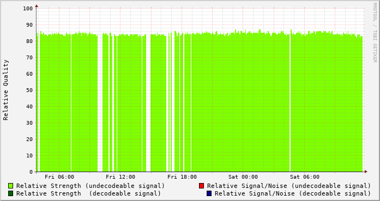380x201 pixels.
Task: Click the 100 value on the y-axis
Action: coord(28,9)
